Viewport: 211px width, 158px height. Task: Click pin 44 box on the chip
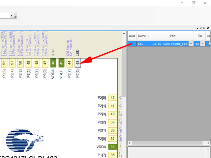(70, 63)
